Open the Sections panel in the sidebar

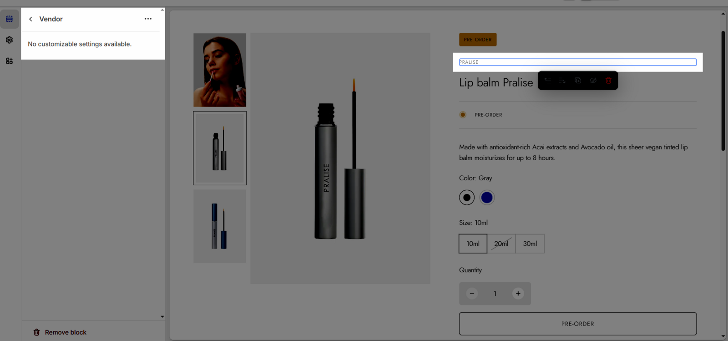[9, 19]
